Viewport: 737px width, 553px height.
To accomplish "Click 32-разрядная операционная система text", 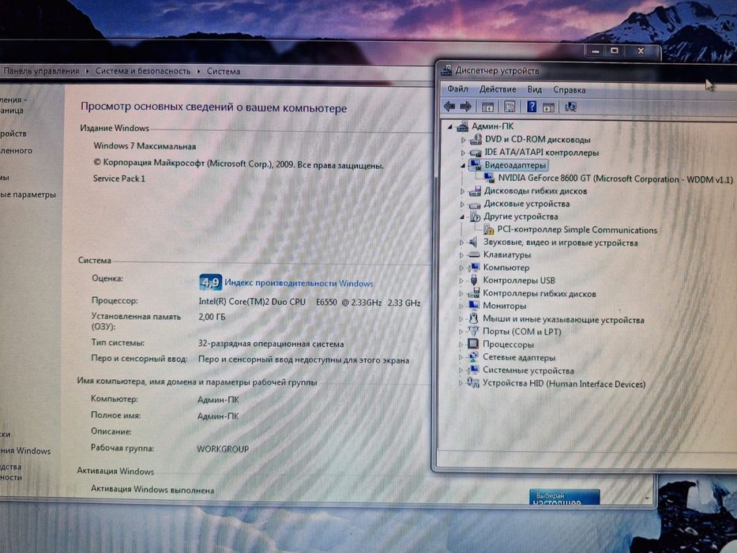I will (271, 344).
